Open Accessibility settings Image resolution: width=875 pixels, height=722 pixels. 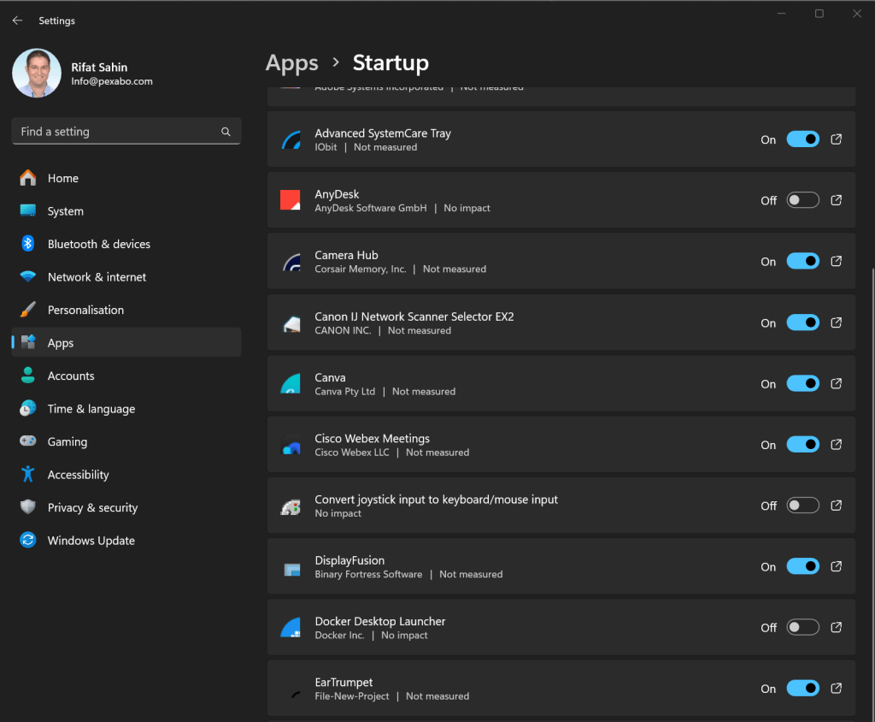click(126, 475)
